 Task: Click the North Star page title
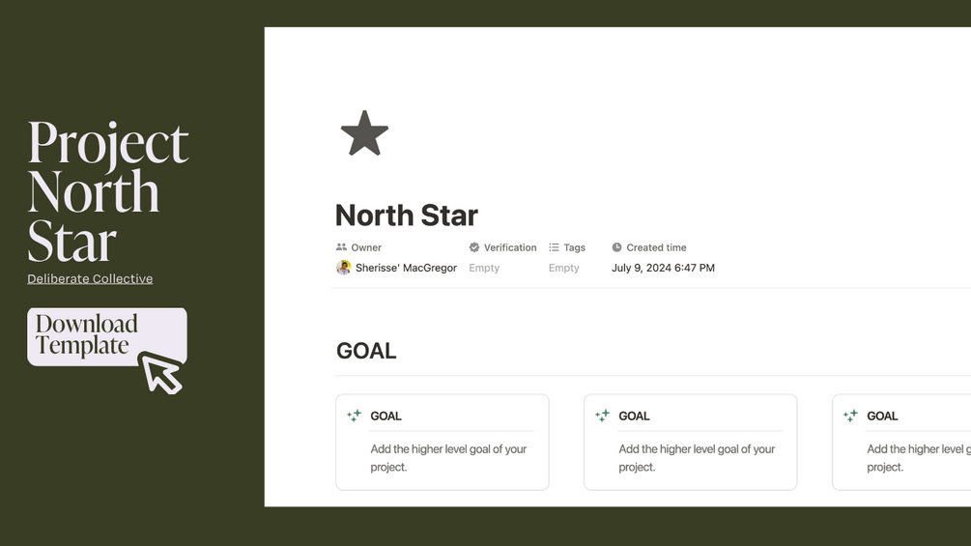[x=406, y=215]
